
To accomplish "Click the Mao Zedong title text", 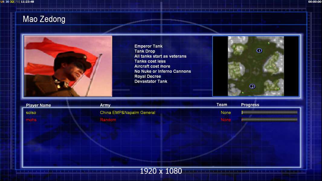I will (44, 19).
